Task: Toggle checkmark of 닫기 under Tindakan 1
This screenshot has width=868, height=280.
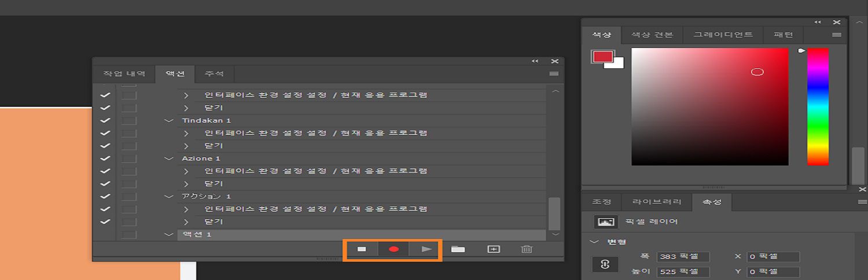Action: 105,146
